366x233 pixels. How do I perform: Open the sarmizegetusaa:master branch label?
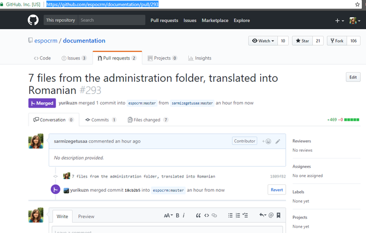click(192, 103)
